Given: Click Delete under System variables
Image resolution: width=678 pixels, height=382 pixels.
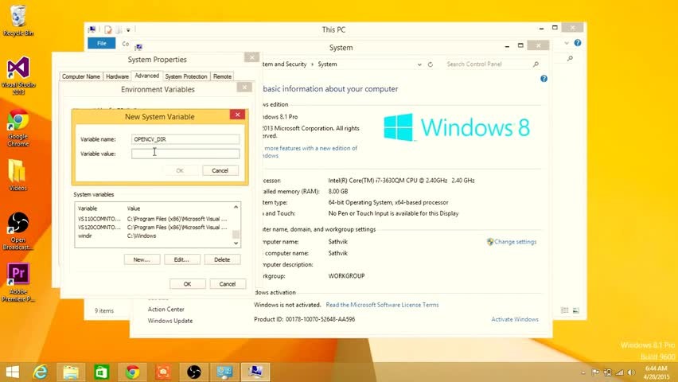Looking at the screenshot, I should [x=222, y=259].
